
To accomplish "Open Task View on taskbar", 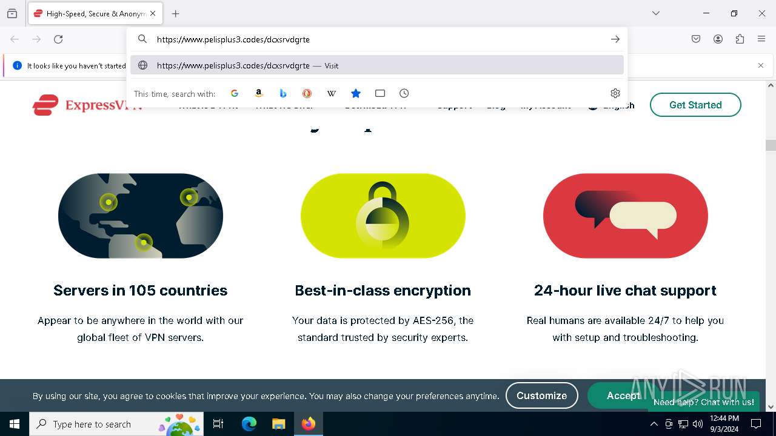I will [x=218, y=424].
